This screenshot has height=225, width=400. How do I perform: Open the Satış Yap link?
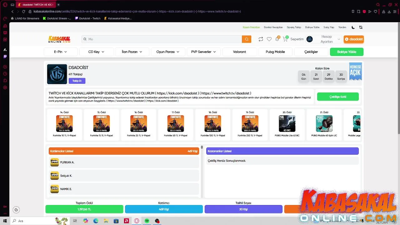[329, 27]
